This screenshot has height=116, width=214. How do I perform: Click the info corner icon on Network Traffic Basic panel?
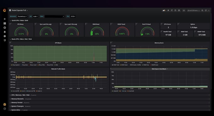pos(10,69)
